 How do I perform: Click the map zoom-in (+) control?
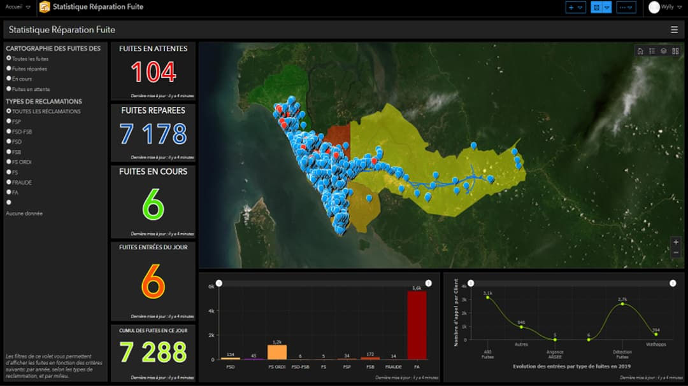click(677, 242)
